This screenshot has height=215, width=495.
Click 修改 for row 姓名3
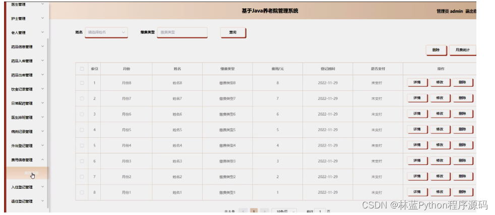[440, 161]
